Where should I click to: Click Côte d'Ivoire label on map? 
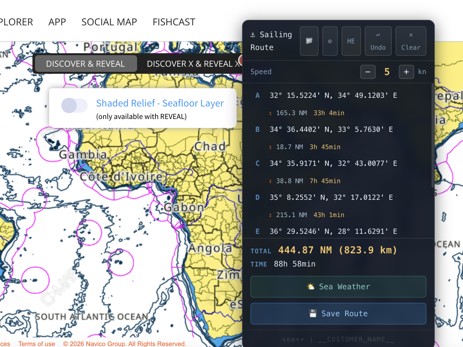[121, 176]
